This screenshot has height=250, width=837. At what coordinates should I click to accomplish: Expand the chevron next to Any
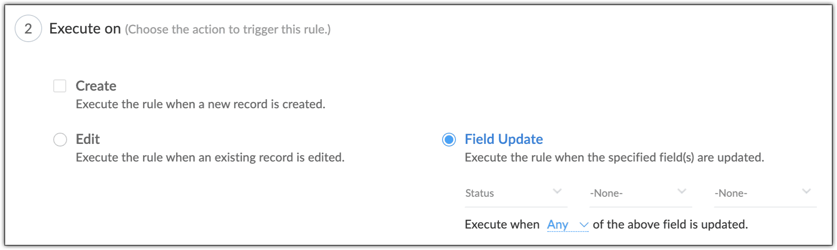(x=584, y=225)
